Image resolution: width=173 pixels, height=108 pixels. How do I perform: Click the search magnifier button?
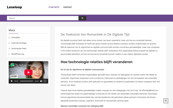[x=82, y=18]
